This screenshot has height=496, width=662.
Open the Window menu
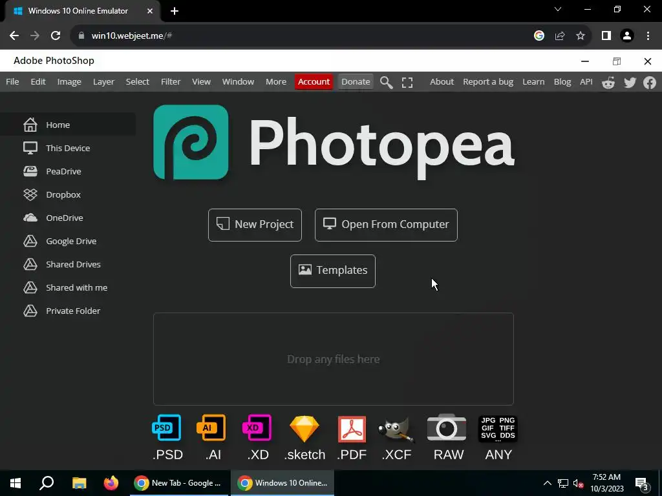pyautogui.click(x=238, y=82)
